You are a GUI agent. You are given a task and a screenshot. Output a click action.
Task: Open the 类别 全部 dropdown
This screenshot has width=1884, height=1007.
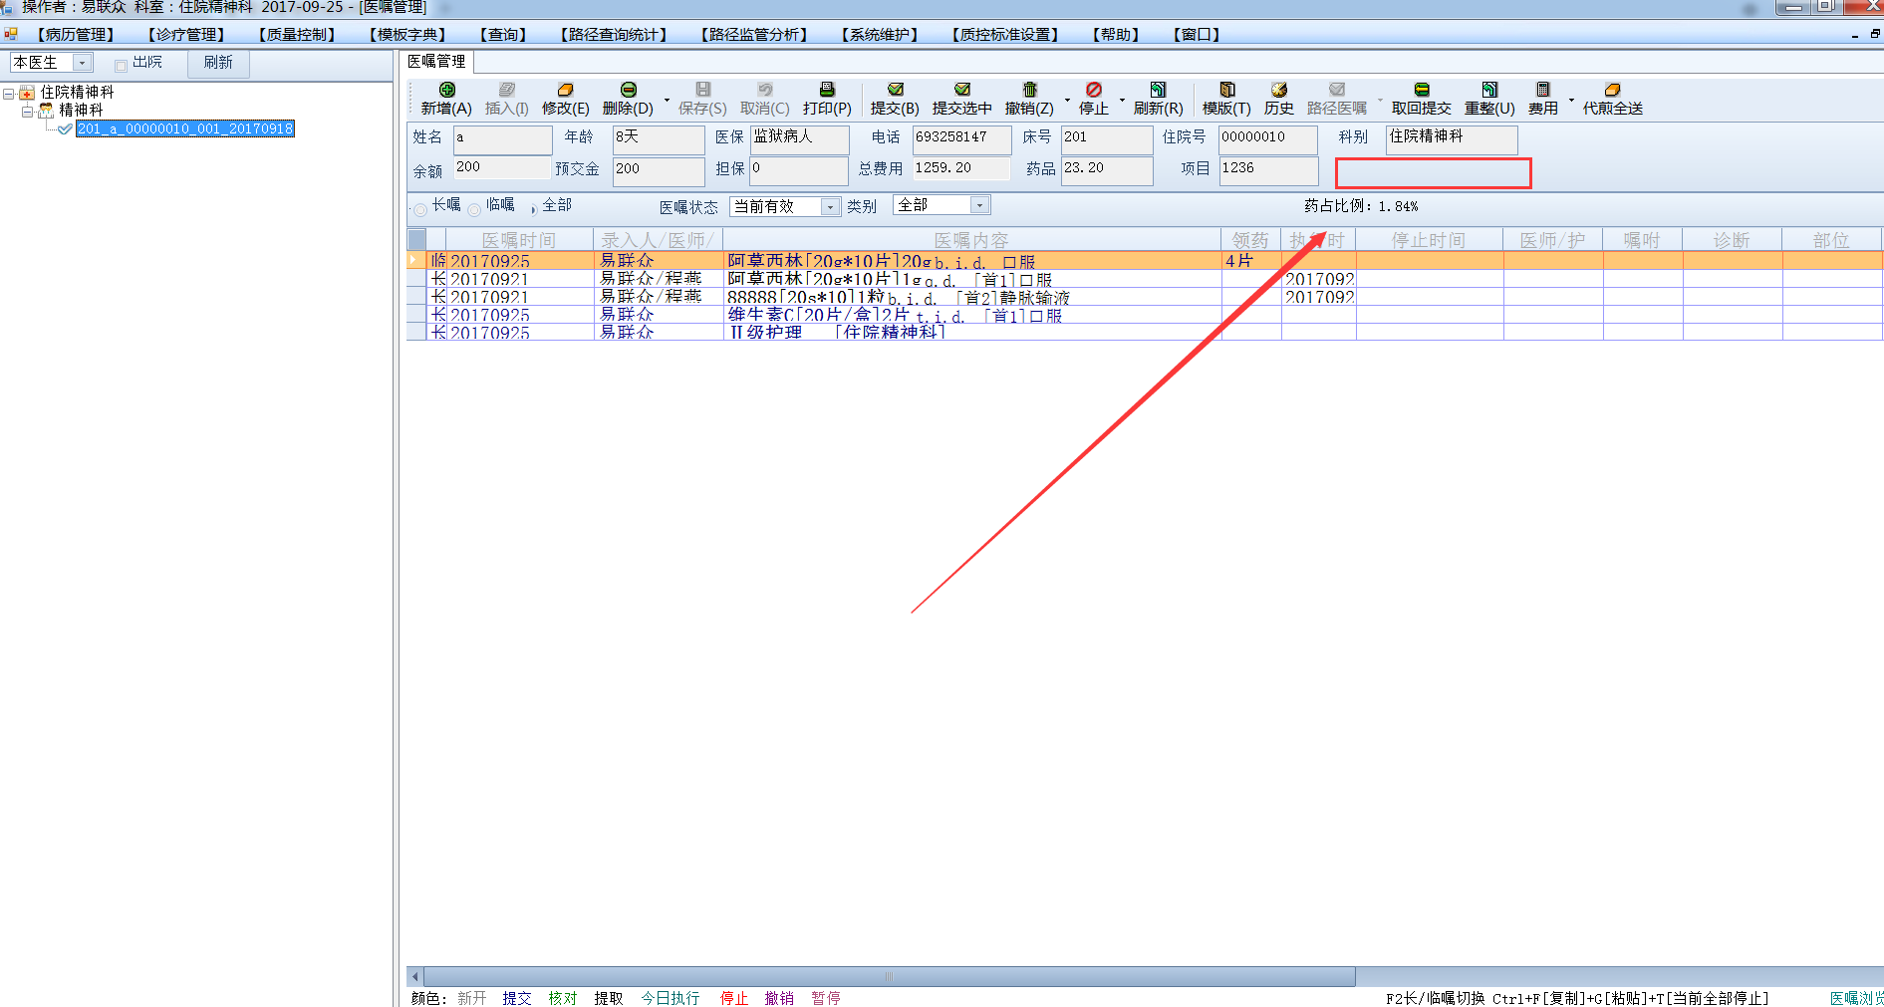(980, 205)
